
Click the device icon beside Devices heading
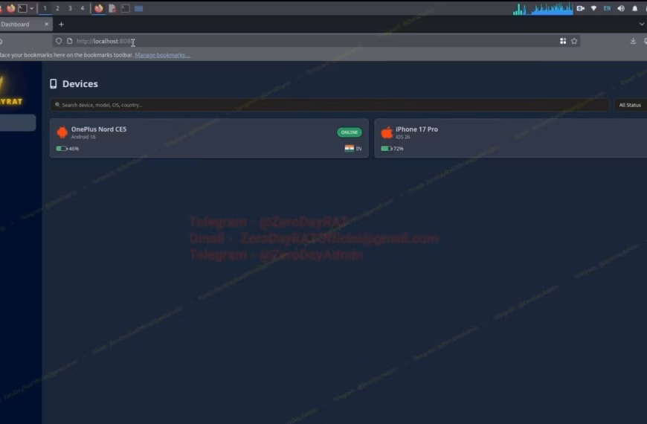54,84
